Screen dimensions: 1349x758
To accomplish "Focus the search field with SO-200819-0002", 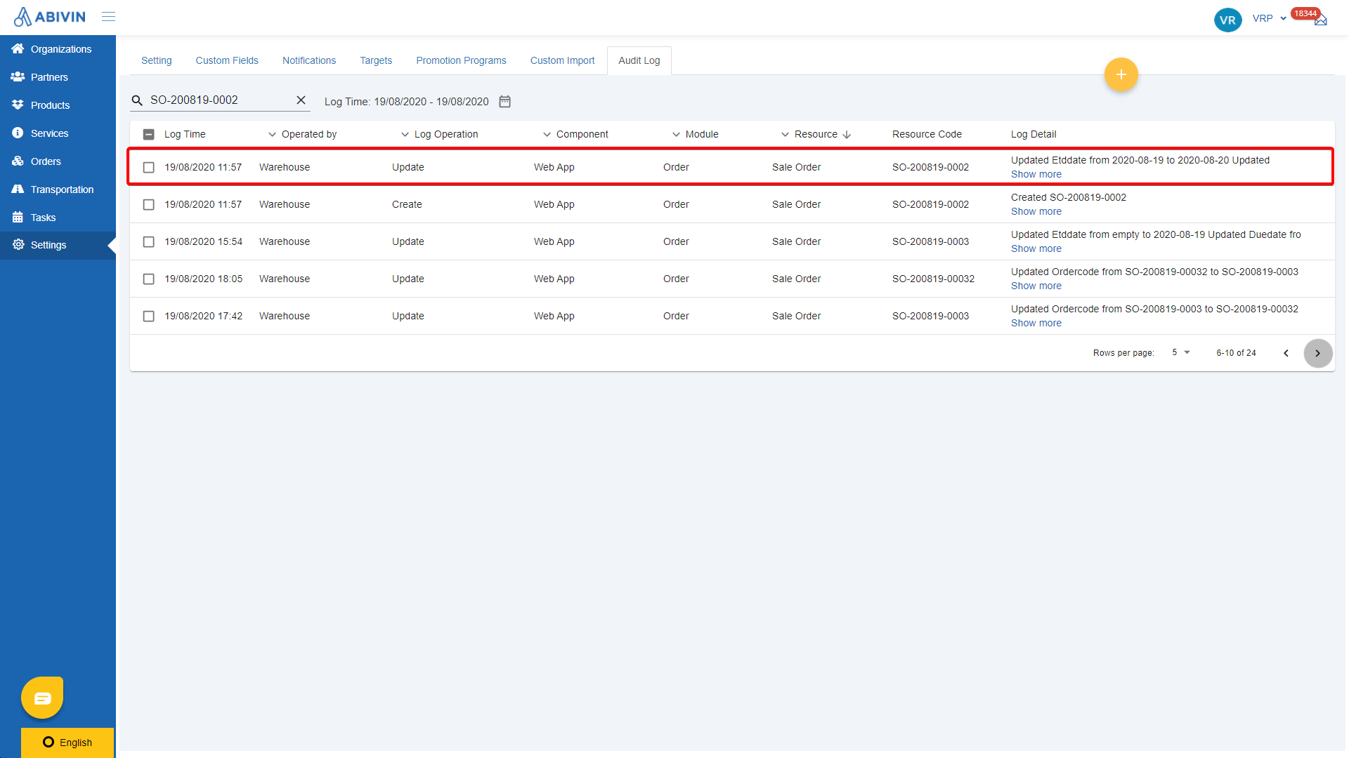I will [219, 100].
